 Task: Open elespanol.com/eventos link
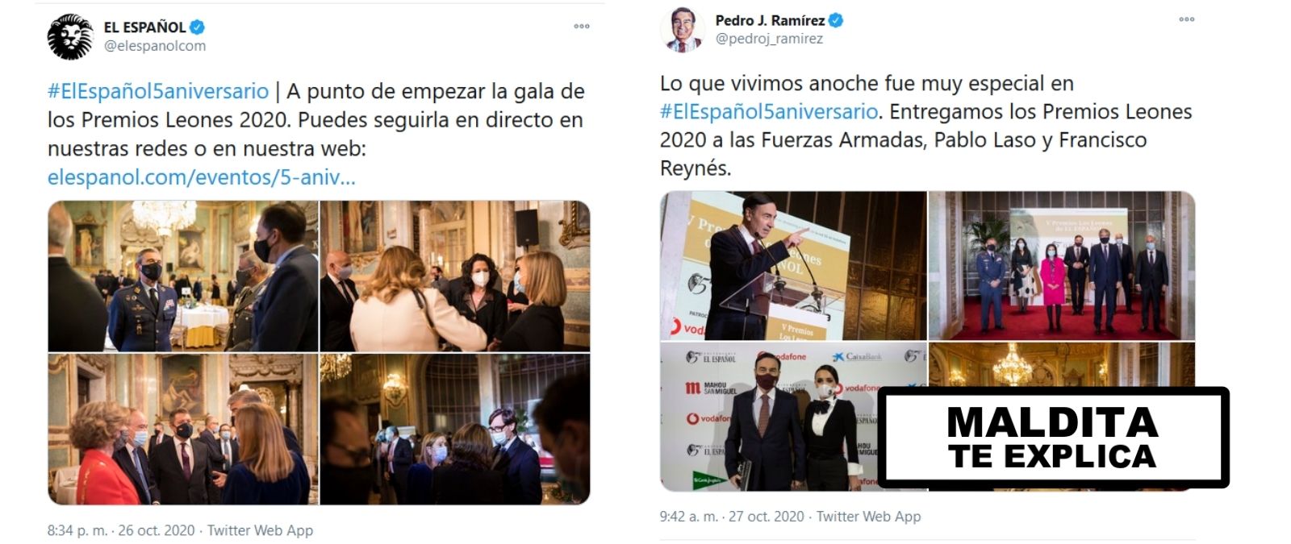[201, 177]
